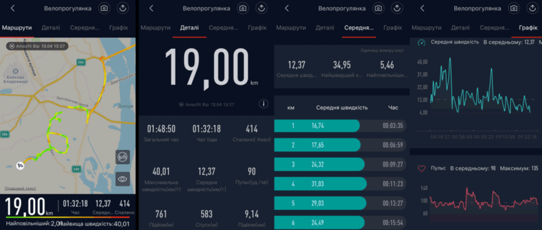Open the Правовий текст map link
The width and height of the screenshot is (542, 230).
coord(20,188)
